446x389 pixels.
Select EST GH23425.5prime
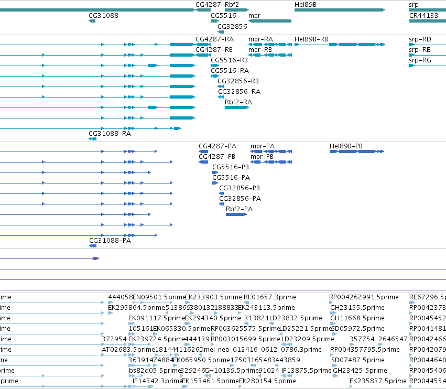[360, 371]
